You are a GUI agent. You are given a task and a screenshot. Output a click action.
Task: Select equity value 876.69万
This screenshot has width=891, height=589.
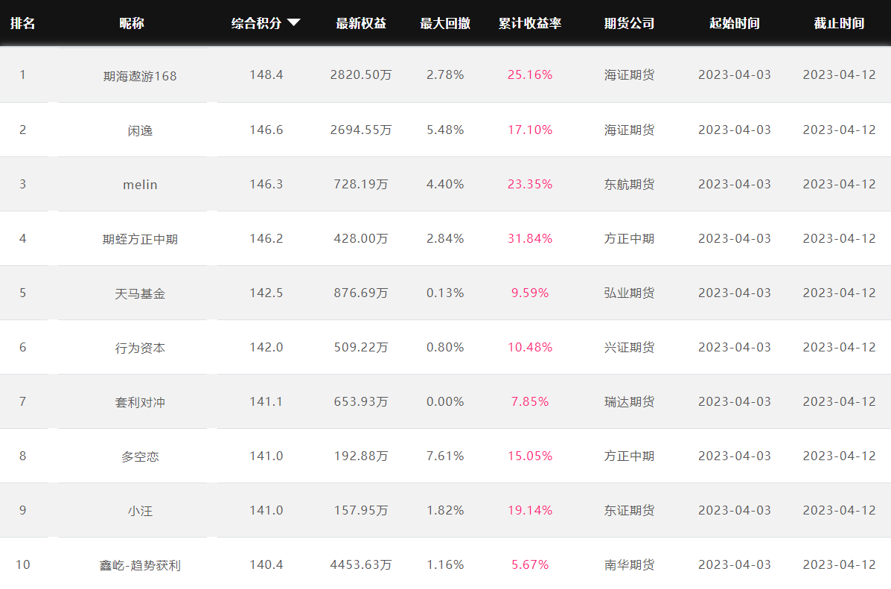point(361,293)
